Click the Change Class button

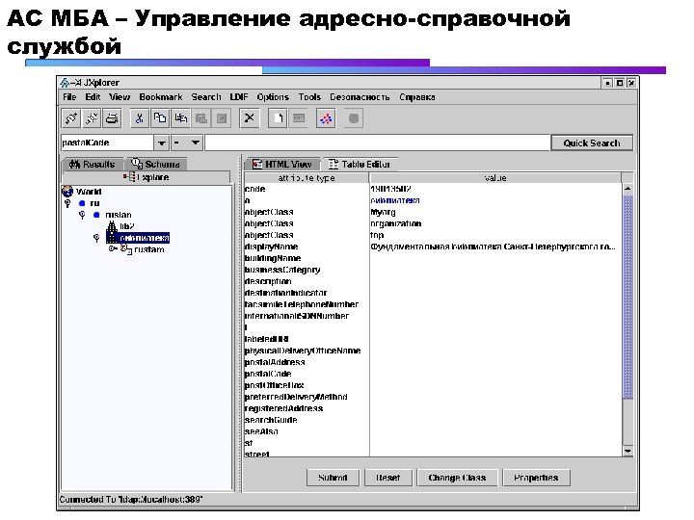pyautogui.click(x=457, y=478)
